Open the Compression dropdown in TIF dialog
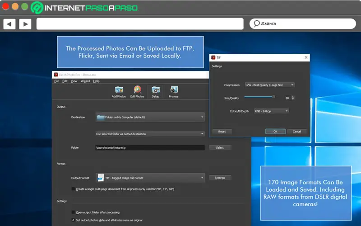This screenshot has width=361, height=226. [269, 85]
